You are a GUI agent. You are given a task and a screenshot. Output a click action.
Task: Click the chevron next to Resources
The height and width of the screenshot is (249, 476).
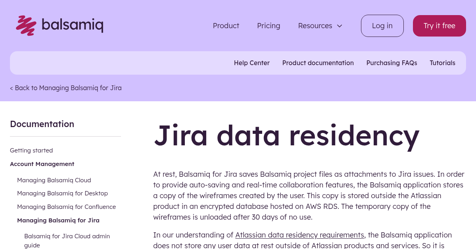340,26
